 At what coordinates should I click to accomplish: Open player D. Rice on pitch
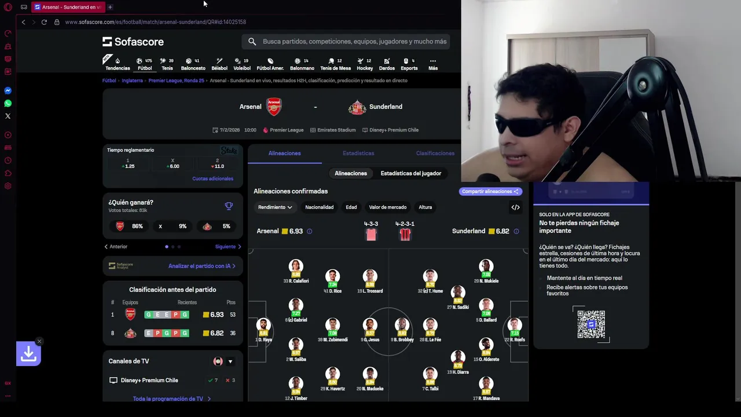(x=332, y=281)
